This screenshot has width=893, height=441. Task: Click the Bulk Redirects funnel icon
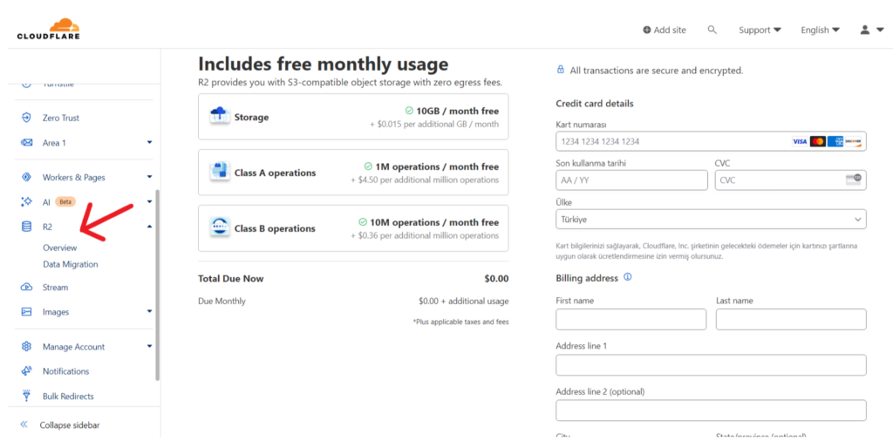point(26,396)
